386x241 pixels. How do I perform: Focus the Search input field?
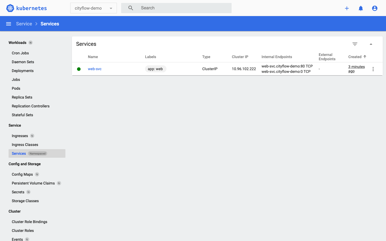(x=184, y=8)
